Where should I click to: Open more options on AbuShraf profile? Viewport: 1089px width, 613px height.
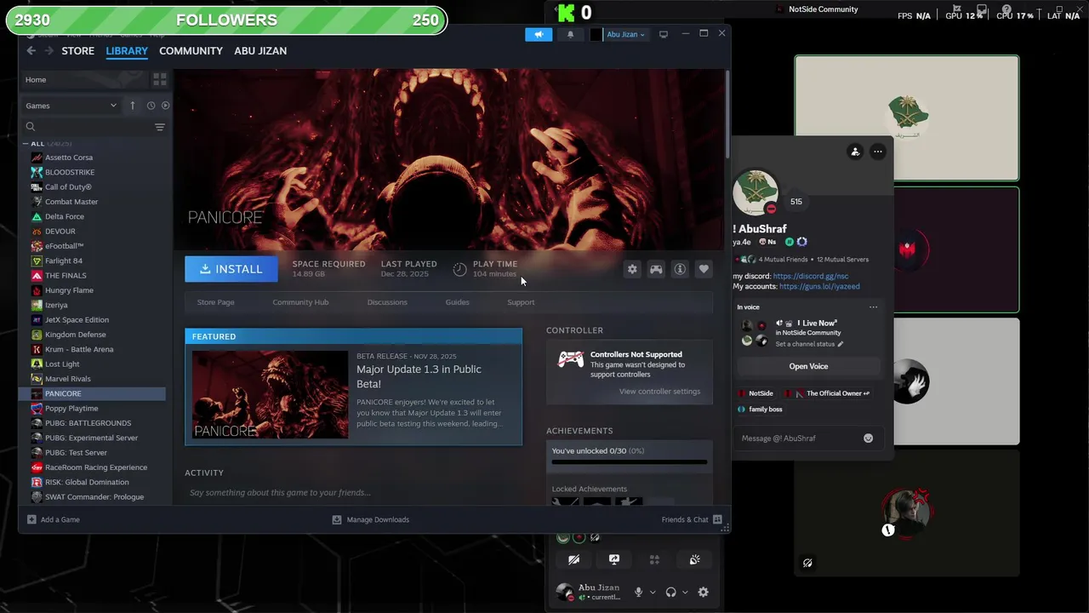click(x=877, y=152)
